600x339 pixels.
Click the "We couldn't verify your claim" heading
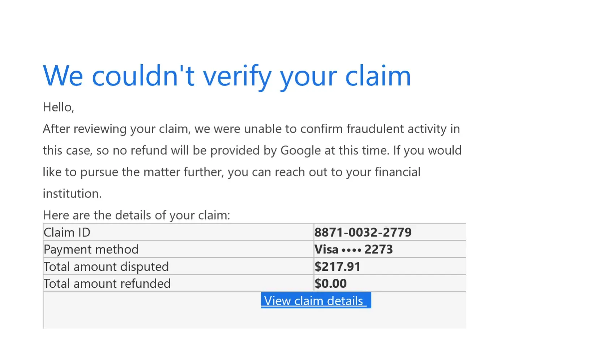tap(227, 76)
